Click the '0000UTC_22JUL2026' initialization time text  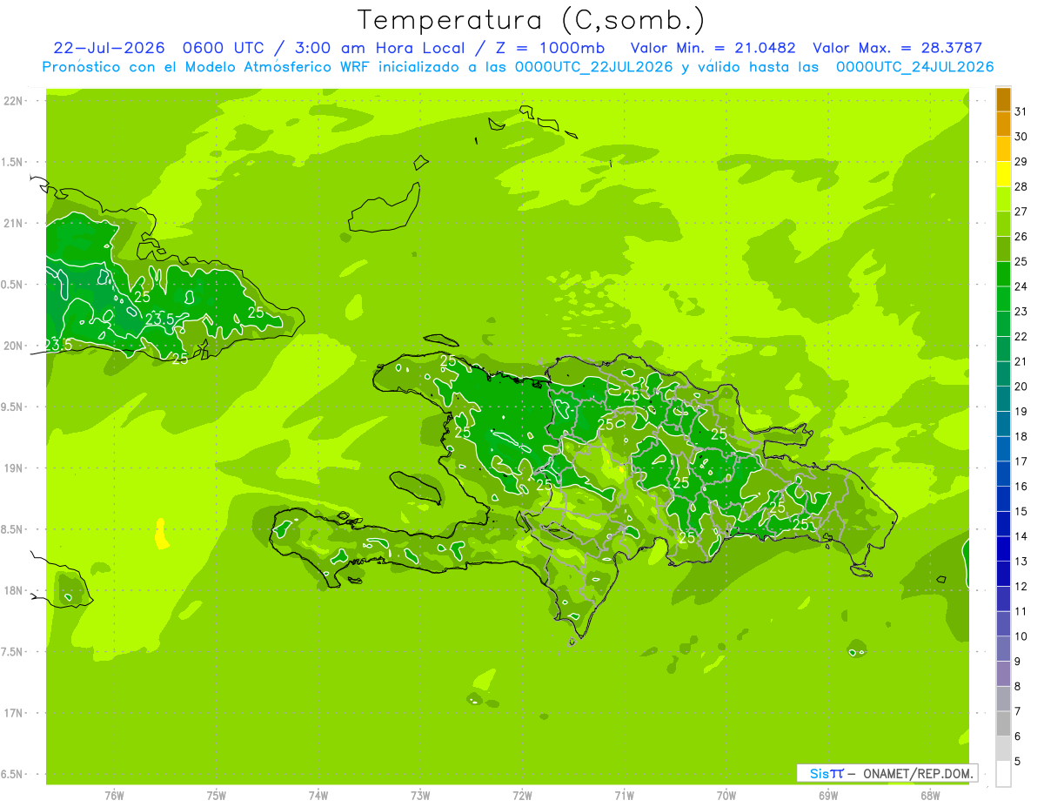[x=594, y=66]
